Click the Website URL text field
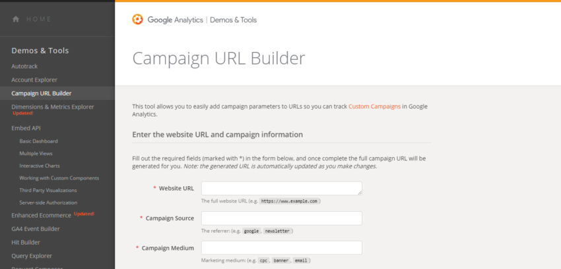The image size is (561, 269). click(281, 189)
